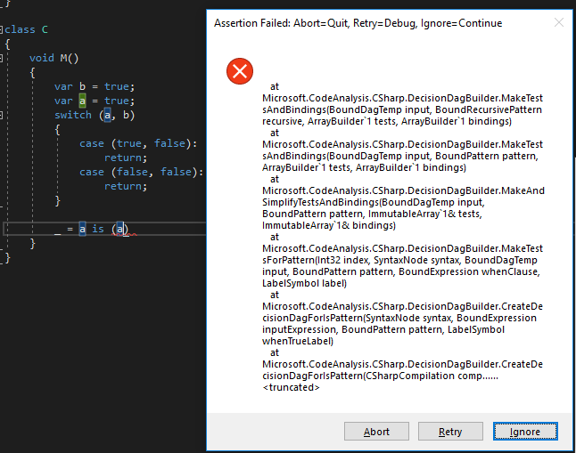Click variable 'b' in switch expression
The width and height of the screenshot is (576, 453).
coord(126,115)
